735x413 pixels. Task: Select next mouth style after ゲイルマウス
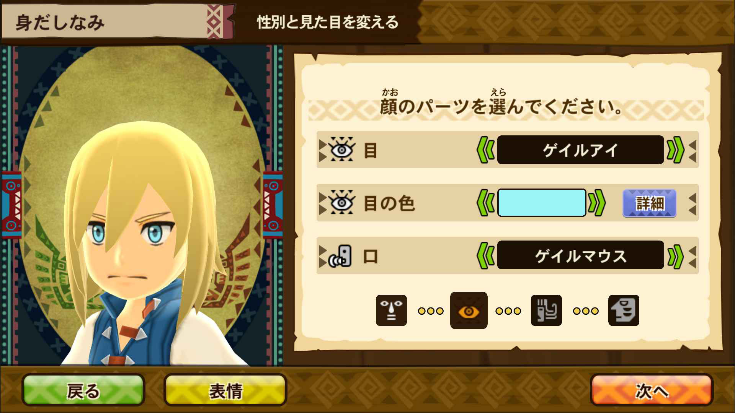(x=676, y=255)
